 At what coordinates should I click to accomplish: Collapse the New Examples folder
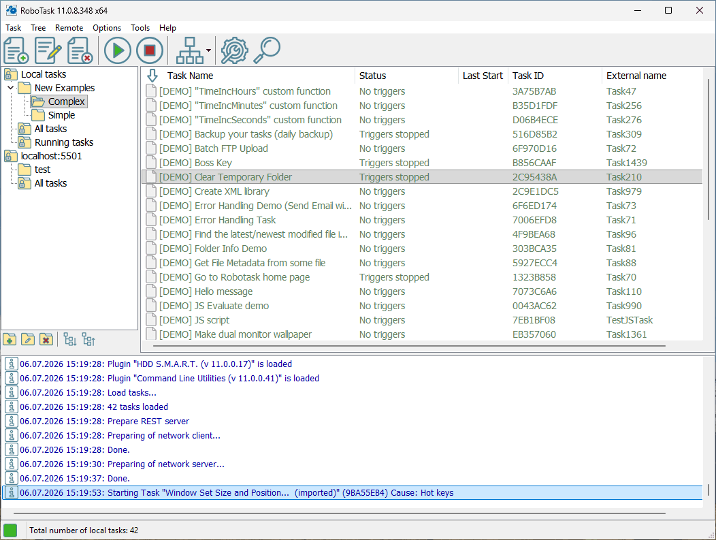click(10, 88)
